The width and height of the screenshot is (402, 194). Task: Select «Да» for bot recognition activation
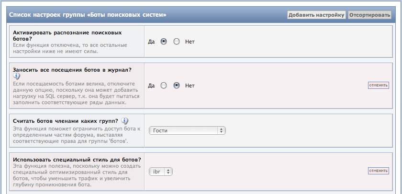click(164, 42)
